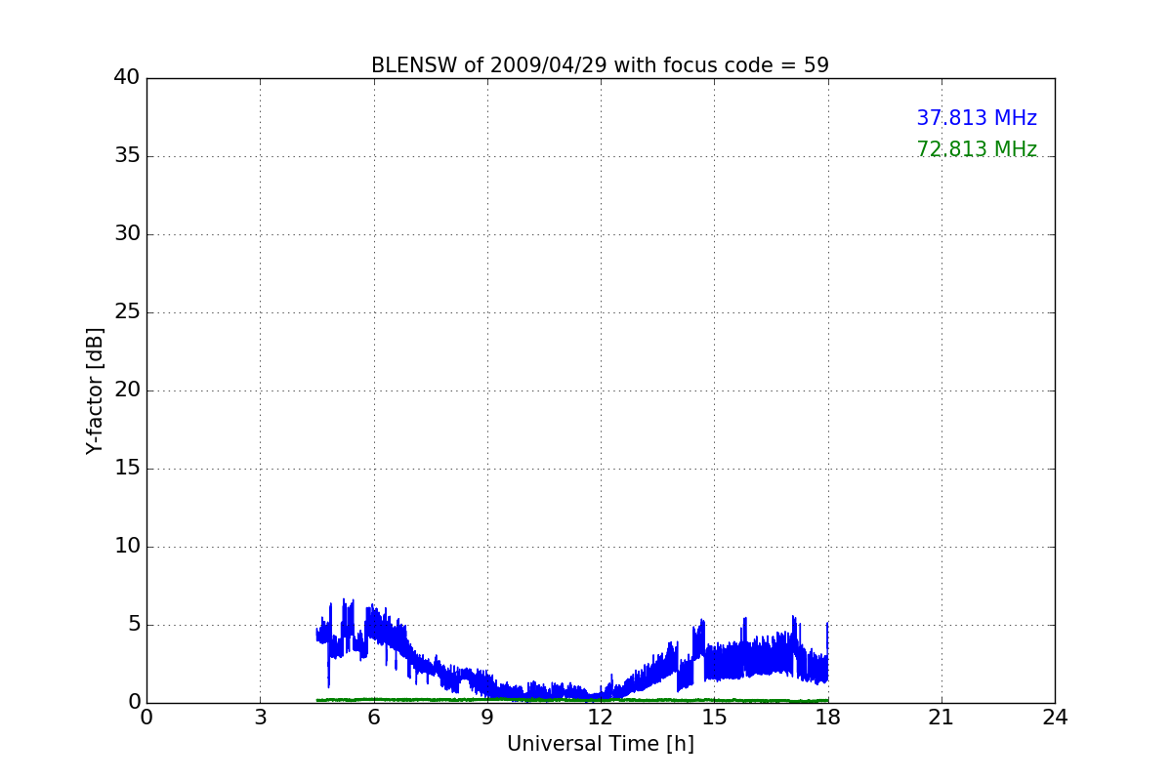Click the y-axis tick label 20
The height and width of the screenshot is (781, 1172).
[x=127, y=390]
